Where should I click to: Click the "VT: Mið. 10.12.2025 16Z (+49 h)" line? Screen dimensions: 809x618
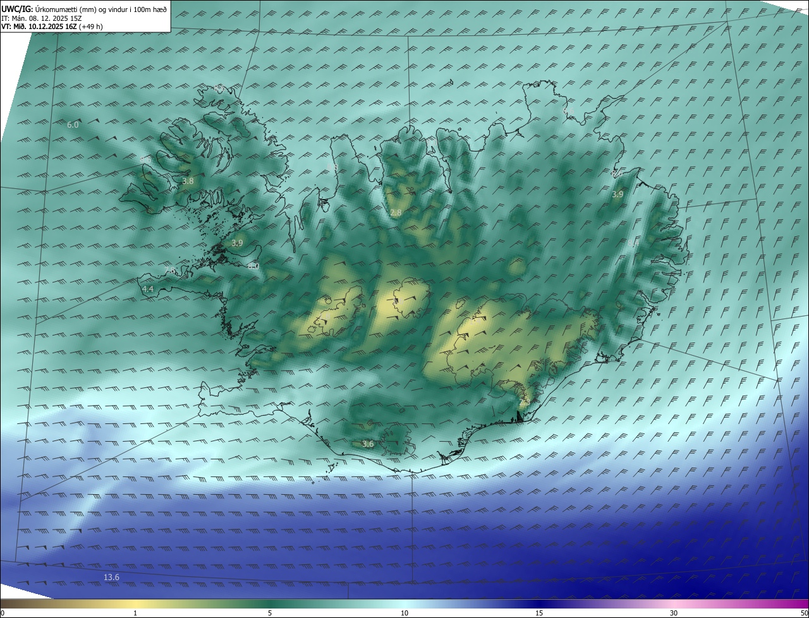52,27
